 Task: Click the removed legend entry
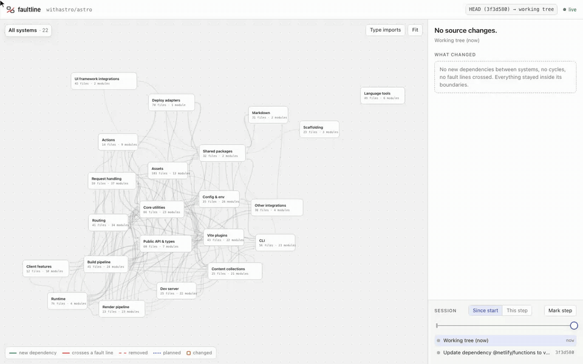(x=133, y=353)
